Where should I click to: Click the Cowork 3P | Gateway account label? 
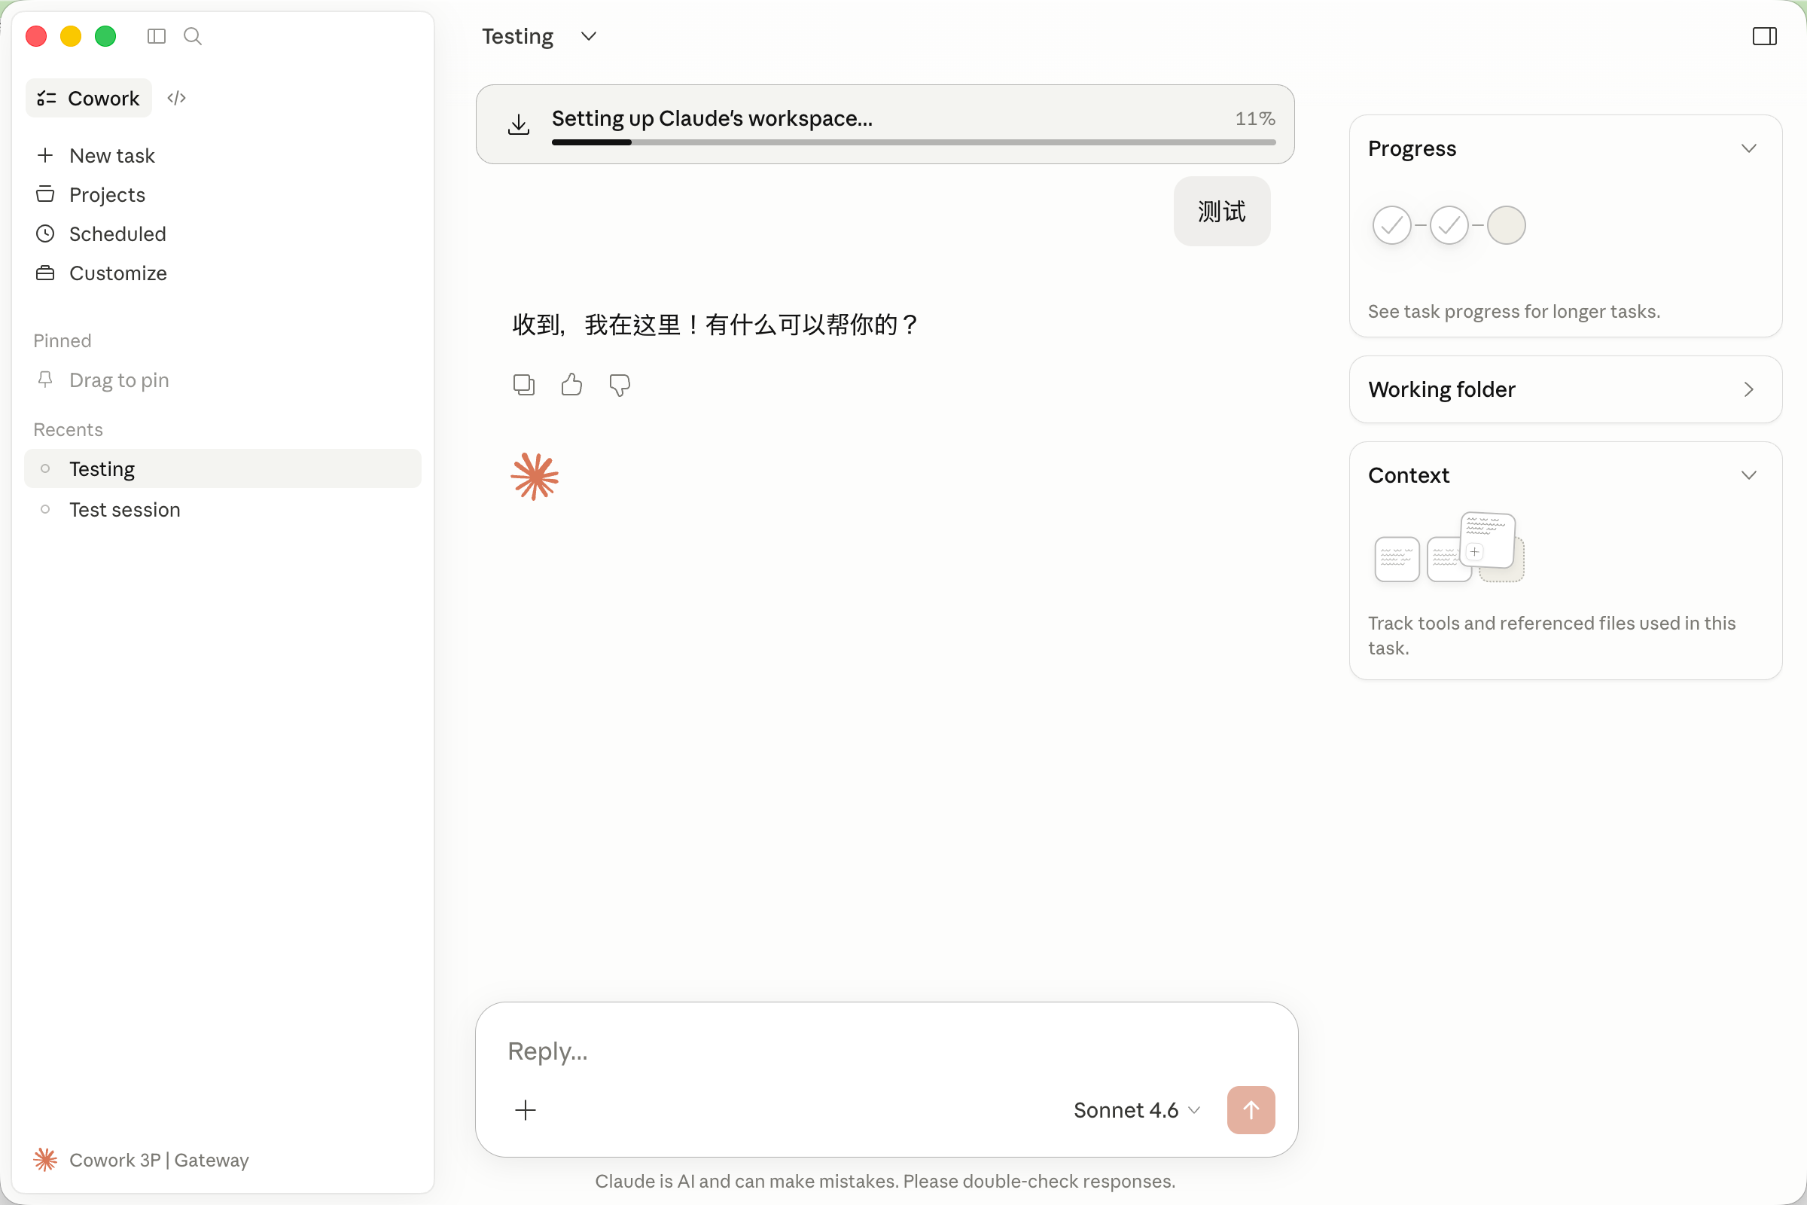click(x=159, y=1160)
